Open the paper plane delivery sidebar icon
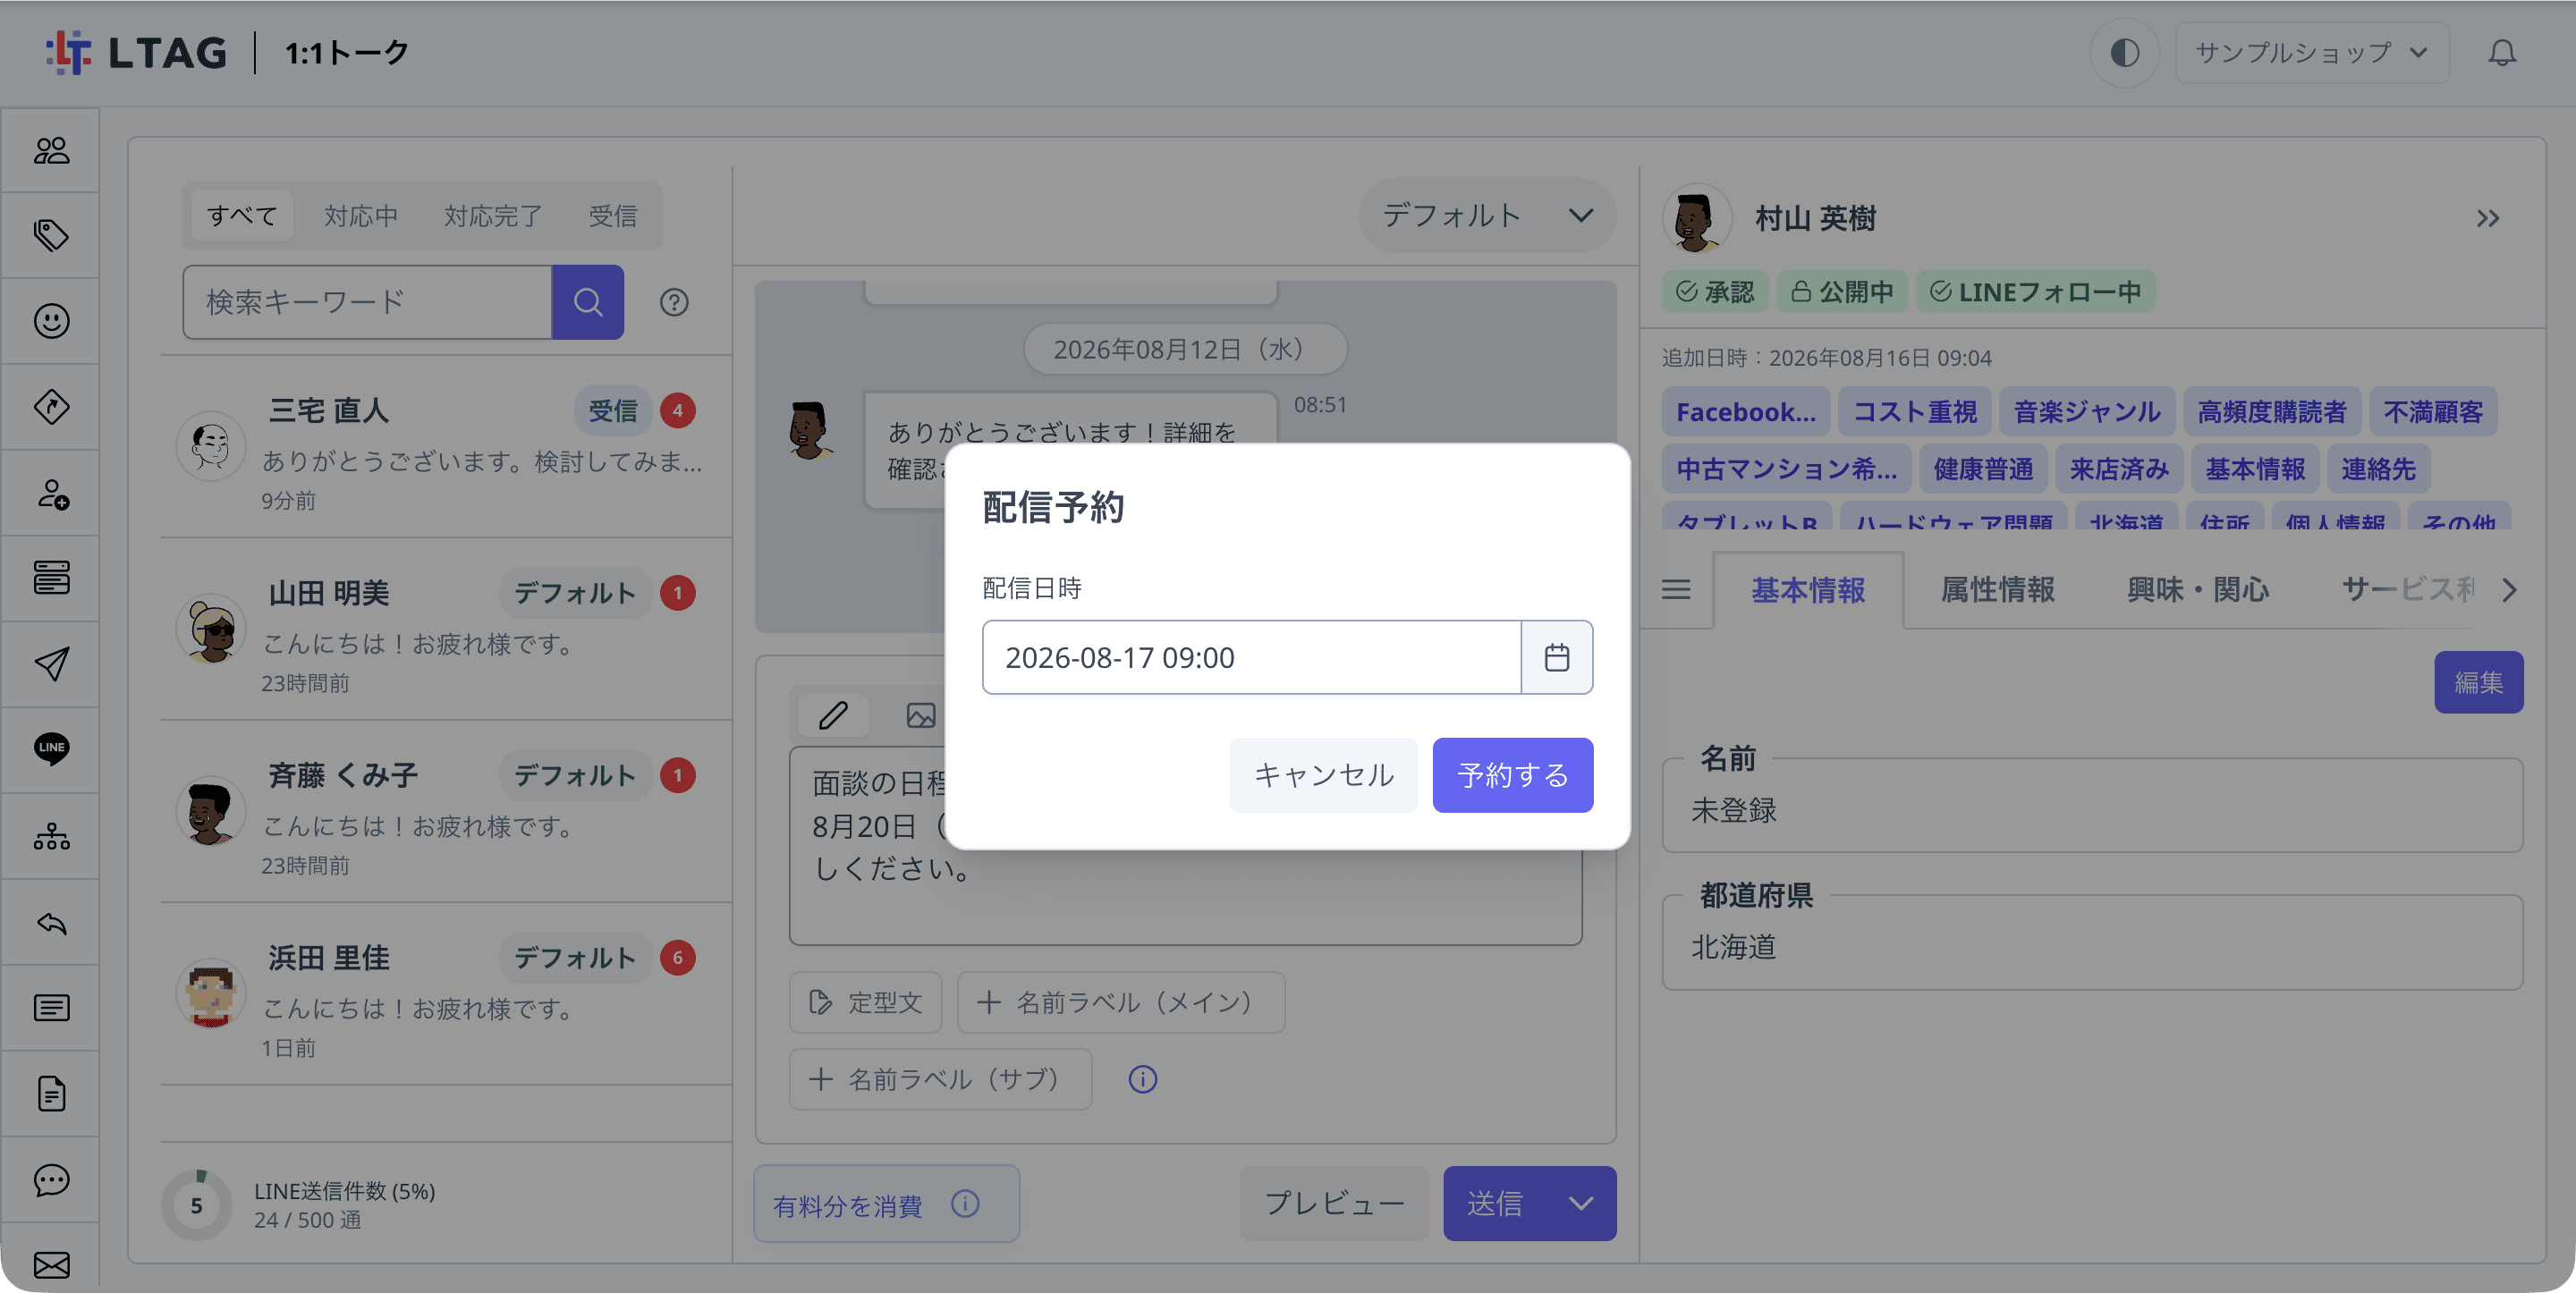The width and height of the screenshot is (2576, 1293). 51,664
